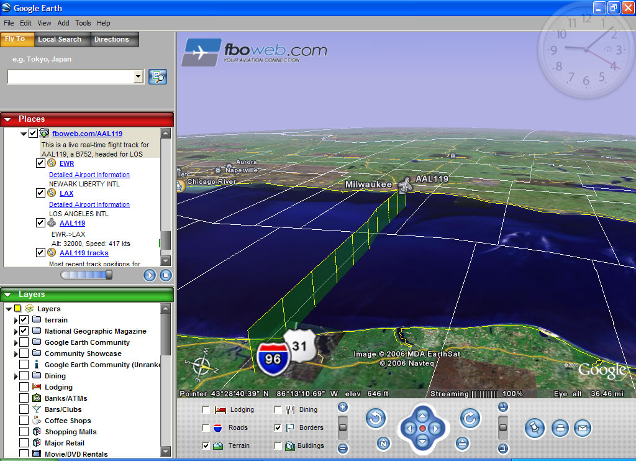Viewport: 636px width, 461px height.
Task: Click the tilt slider handle
Action: (x=503, y=427)
